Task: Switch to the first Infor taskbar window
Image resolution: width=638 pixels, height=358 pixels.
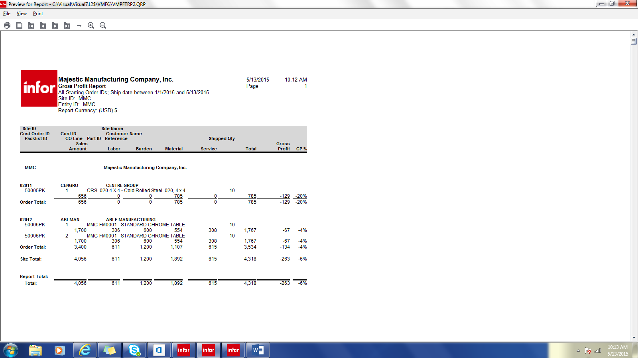Action: point(184,350)
